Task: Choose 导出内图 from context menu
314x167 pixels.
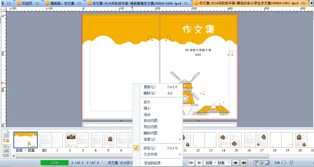Action: 150,127
